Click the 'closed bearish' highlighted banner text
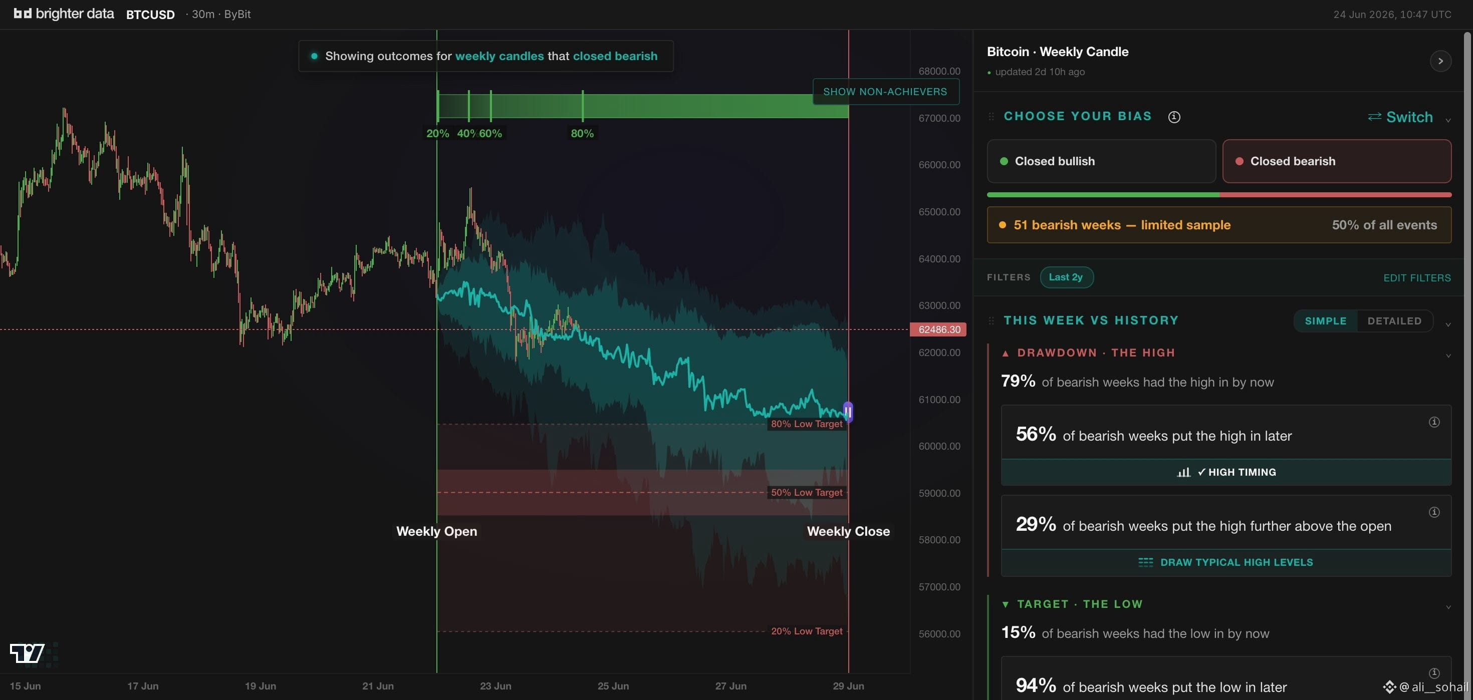Image resolution: width=1473 pixels, height=700 pixels. [615, 56]
